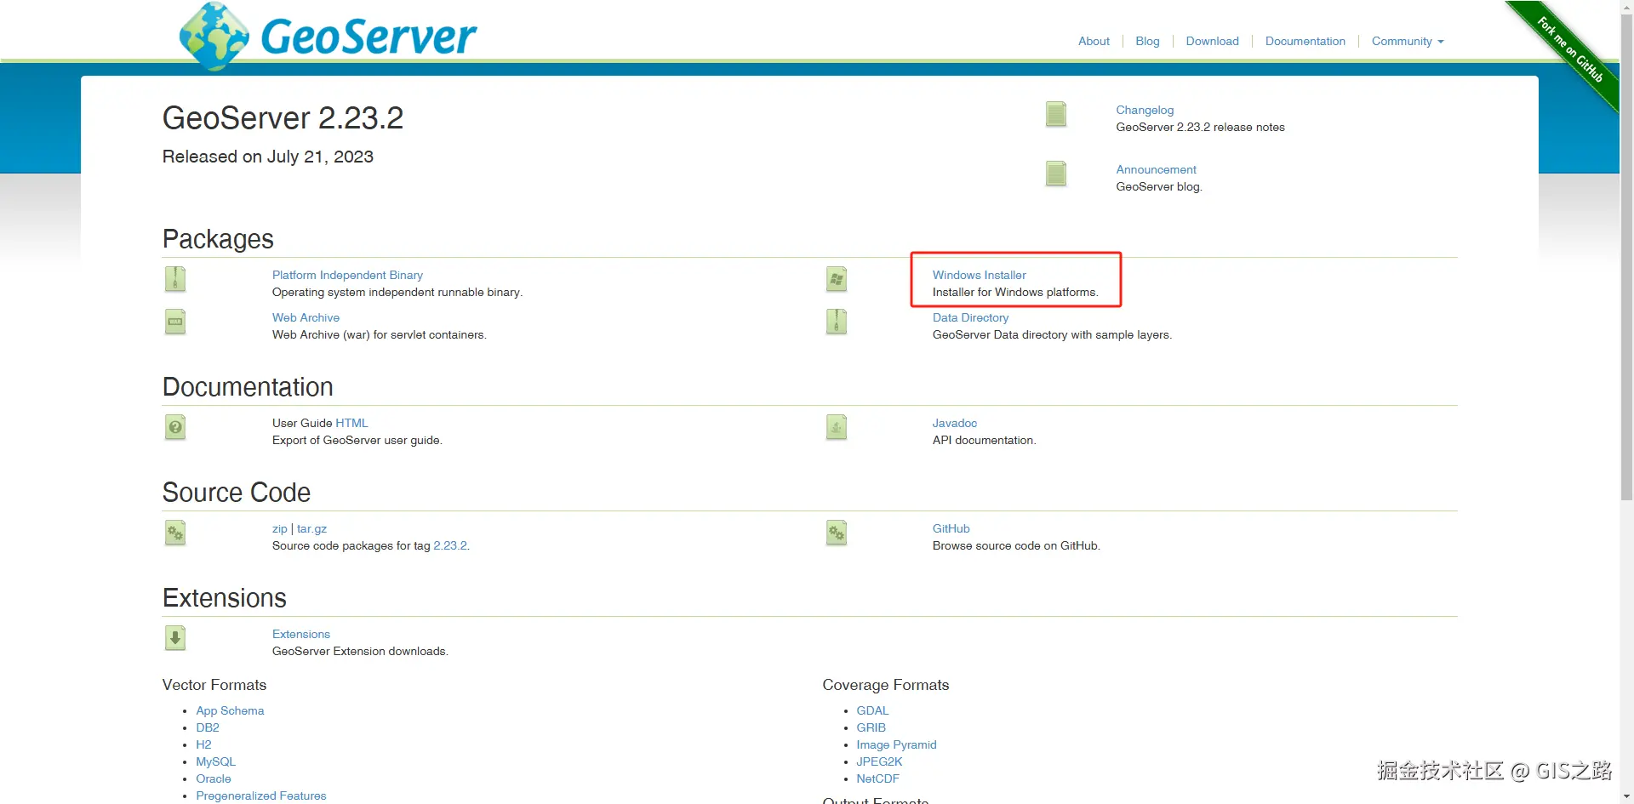Click the source code packages gear icon
The width and height of the screenshot is (1634, 804).
click(175, 533)
